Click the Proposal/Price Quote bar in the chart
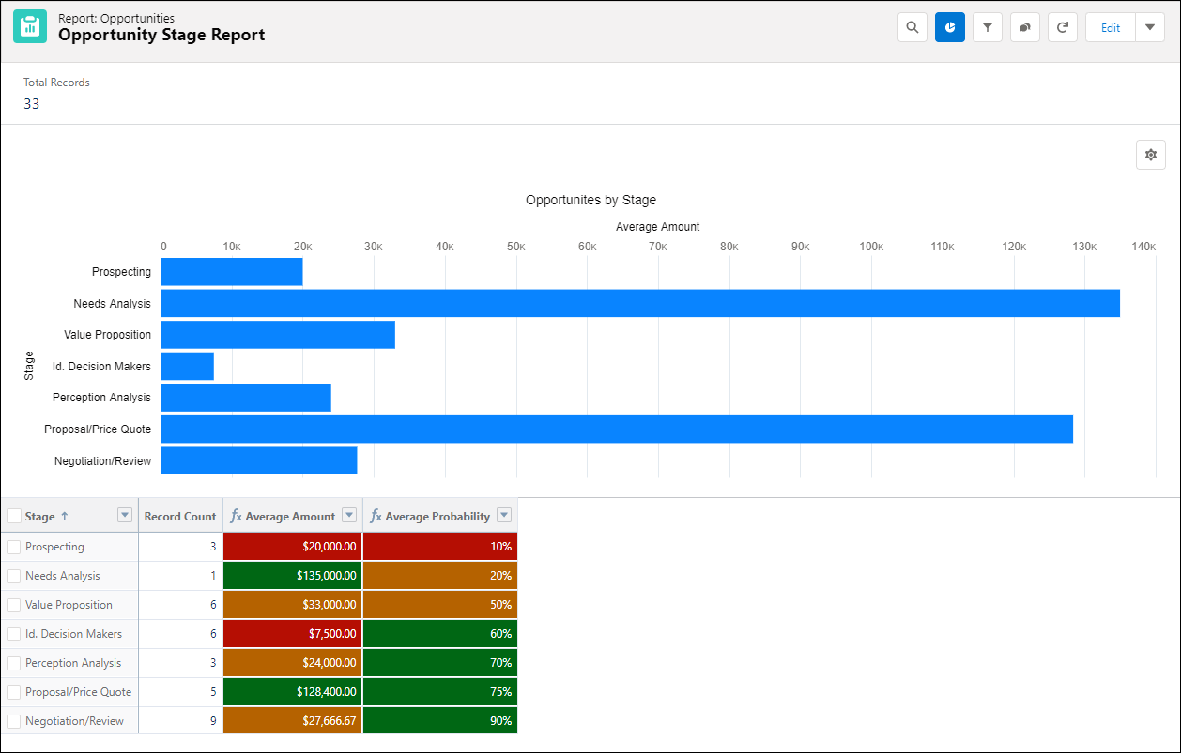Image resolution: width=1181 pixels, height=753 pixels. pyautogui.click(x=610, y=429)
